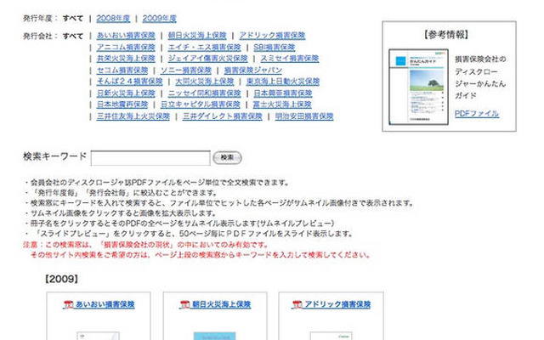Click the ソニー損害保険 link
The image size is (544, 340).
pos(186,70)
